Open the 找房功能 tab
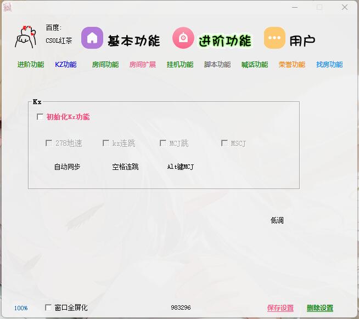Viewport: 359px width, 319px height. (329, 65)
